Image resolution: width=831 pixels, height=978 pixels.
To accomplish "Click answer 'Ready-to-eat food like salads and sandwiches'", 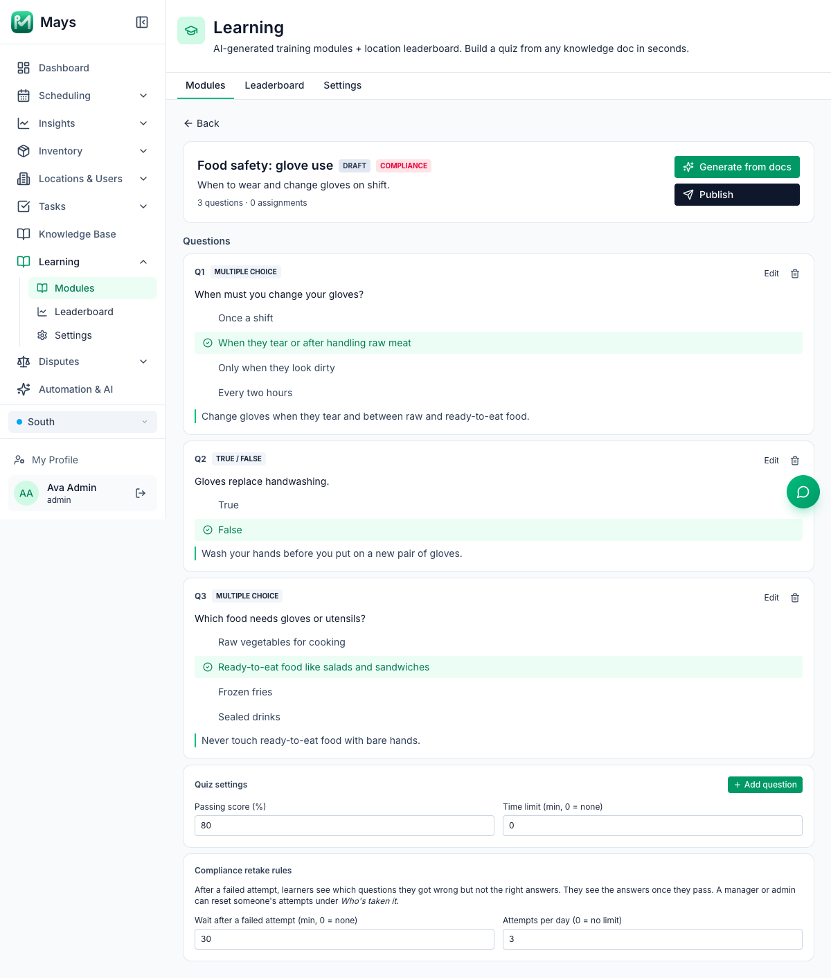I will pos(499,667).
